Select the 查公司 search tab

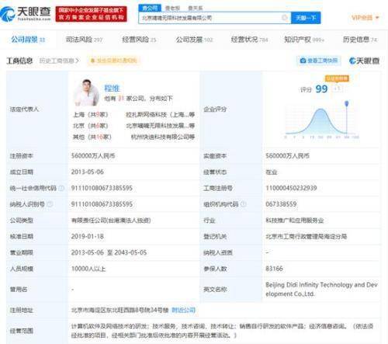150,9
